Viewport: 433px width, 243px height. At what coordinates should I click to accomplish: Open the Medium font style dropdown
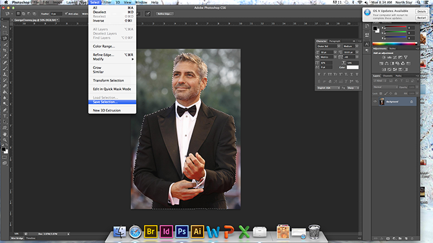point(357,46)
